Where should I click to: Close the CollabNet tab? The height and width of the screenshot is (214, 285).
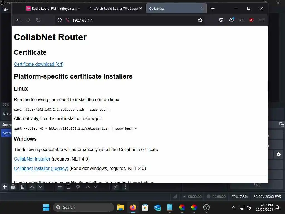pos(202,8)
